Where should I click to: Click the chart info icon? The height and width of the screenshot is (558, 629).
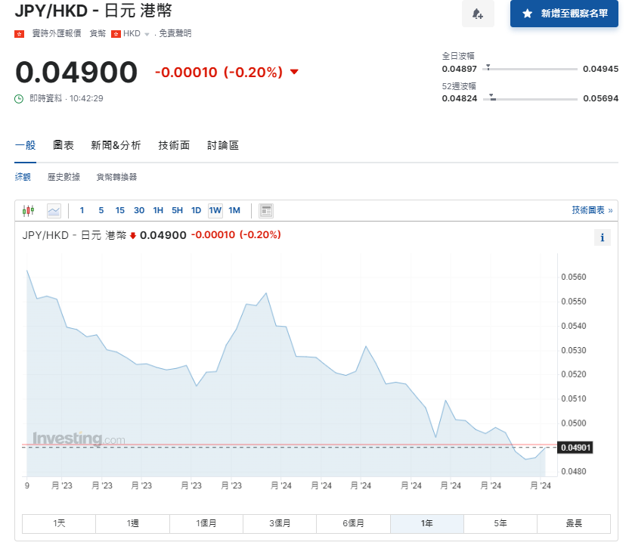pyautogui.click(x=602, y=237)
